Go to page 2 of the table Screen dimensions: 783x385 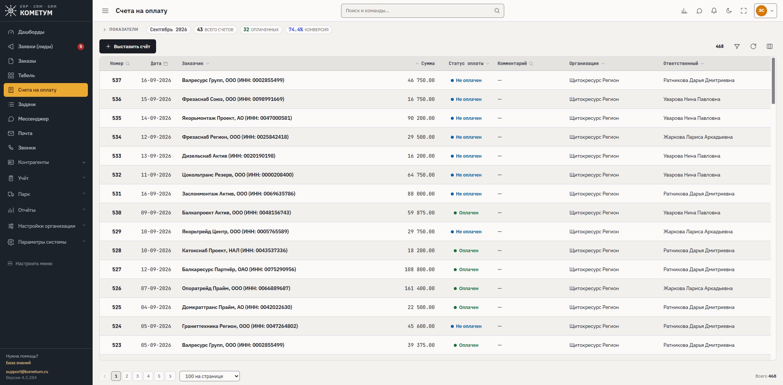point(127,376)
